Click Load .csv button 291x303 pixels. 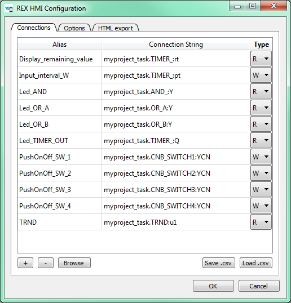256,263
